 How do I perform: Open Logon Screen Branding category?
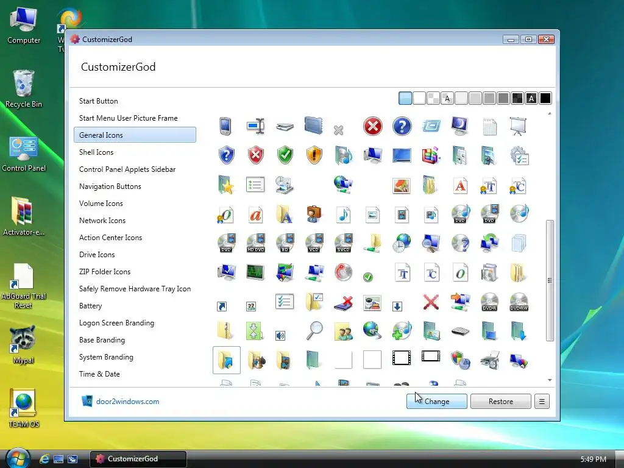pyautogui.click(x=116, y=323)
